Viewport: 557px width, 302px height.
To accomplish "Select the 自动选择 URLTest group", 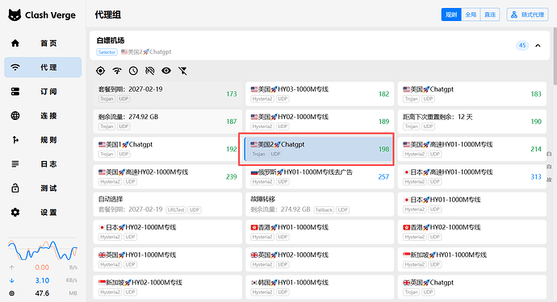I will point(167,205).
